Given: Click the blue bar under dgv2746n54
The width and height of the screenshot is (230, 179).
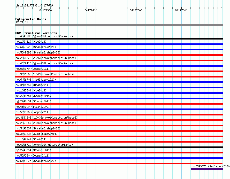Looking at the screenshot, I should [119, 98].
